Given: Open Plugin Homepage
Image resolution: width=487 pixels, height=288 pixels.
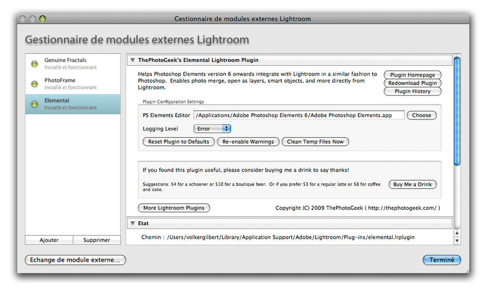Looking at the screenshot, I should click(x=412, y=75).
